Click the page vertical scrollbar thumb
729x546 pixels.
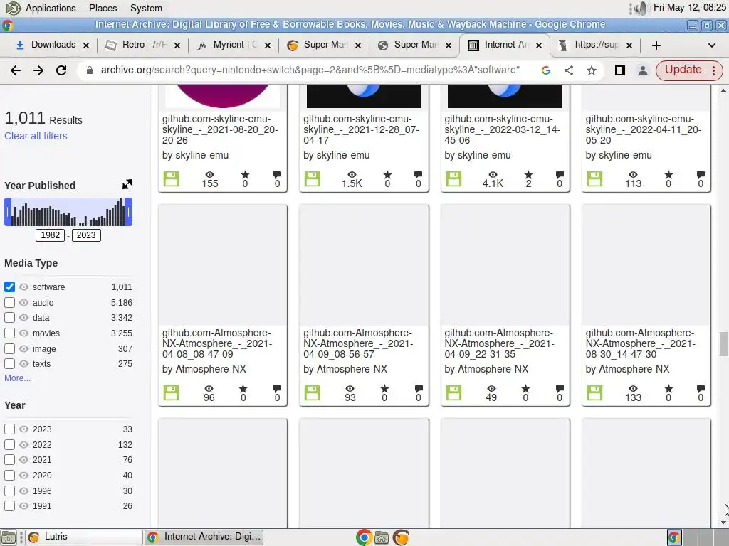click(x=723, y=344)
